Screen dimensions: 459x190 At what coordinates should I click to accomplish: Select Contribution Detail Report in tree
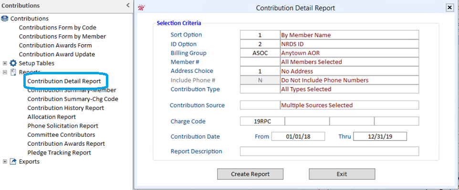[64, 81]
